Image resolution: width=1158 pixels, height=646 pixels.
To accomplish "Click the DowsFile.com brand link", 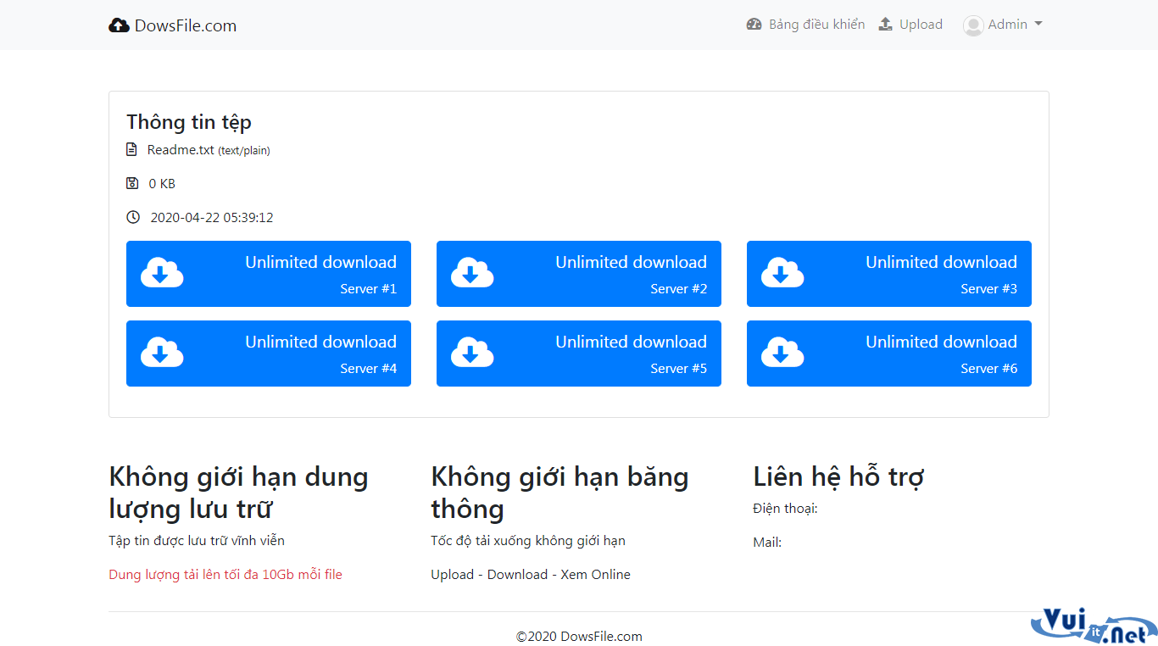I will (173, 25).
